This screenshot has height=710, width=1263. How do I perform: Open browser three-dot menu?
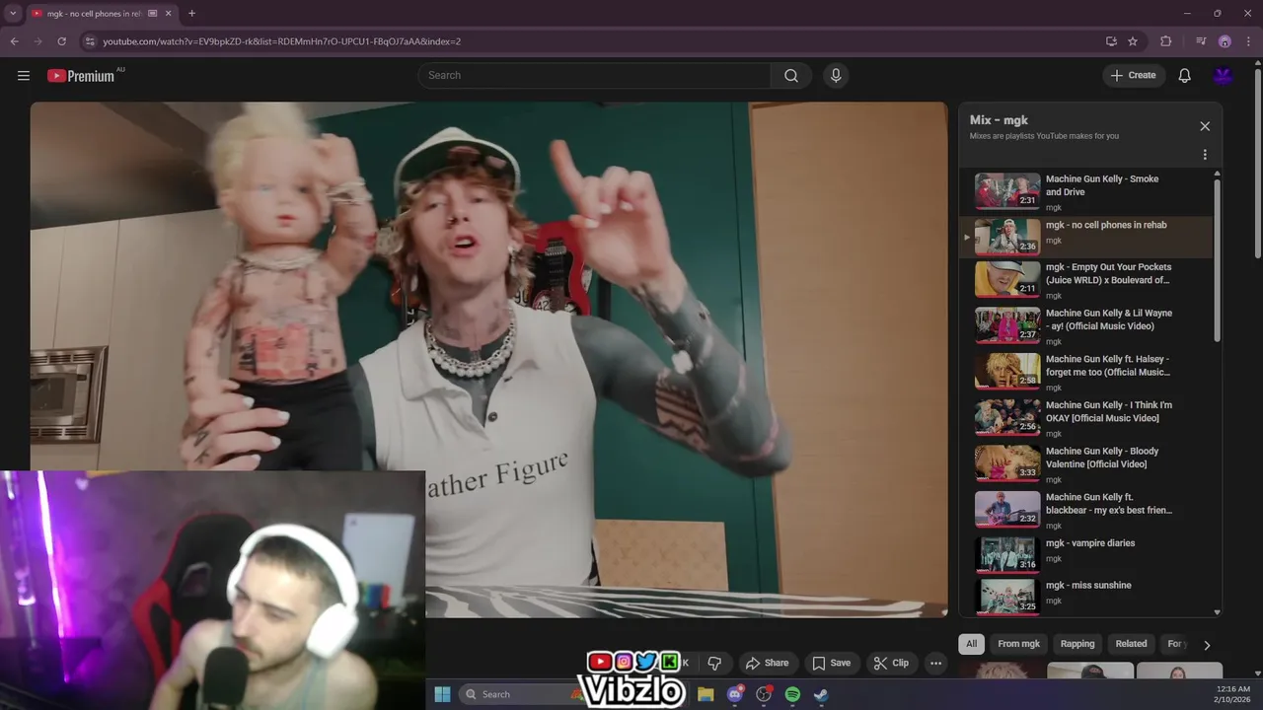[x=1248, y=41]
